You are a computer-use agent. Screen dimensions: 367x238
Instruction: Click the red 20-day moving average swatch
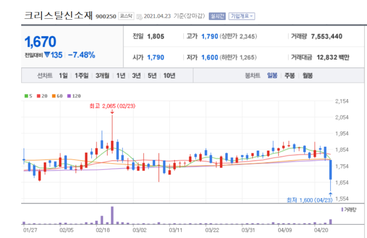point(39,96)
